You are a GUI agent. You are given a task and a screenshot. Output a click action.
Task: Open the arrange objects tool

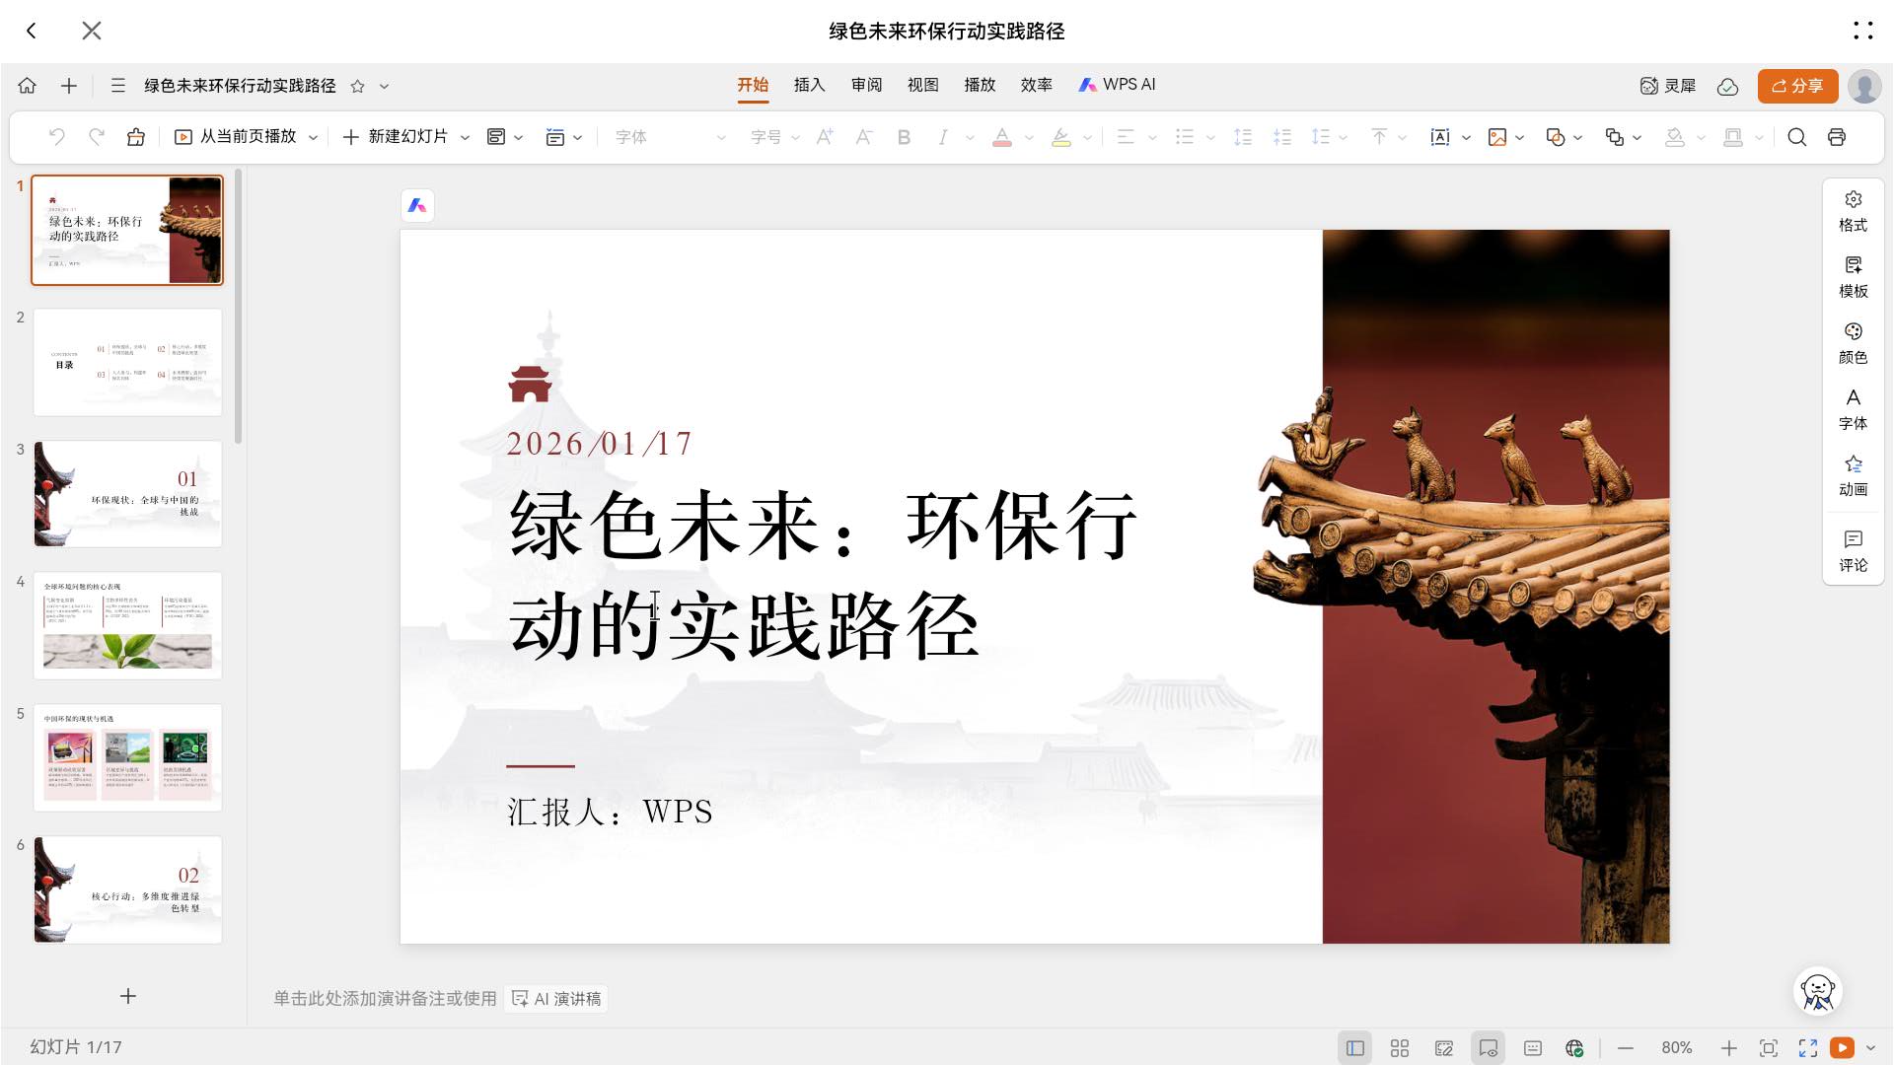[1615, 137]
